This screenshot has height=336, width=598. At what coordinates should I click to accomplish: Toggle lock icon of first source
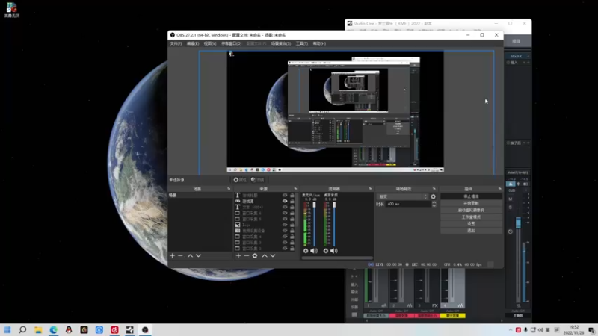coord(292,196)
